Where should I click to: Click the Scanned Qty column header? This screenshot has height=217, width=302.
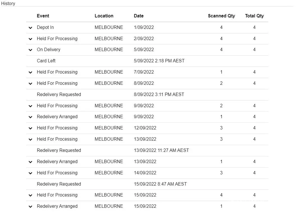click(x=221, y=16)
